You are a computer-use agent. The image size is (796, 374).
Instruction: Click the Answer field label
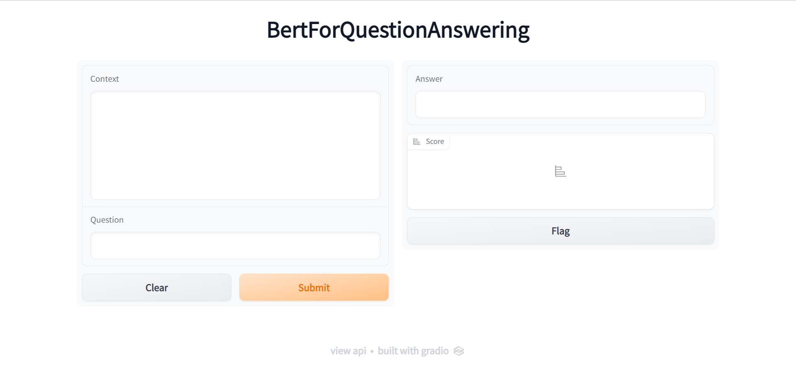click(429, 79)
